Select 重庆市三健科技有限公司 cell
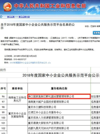This screenshot has height=134, width=100. 59,107
